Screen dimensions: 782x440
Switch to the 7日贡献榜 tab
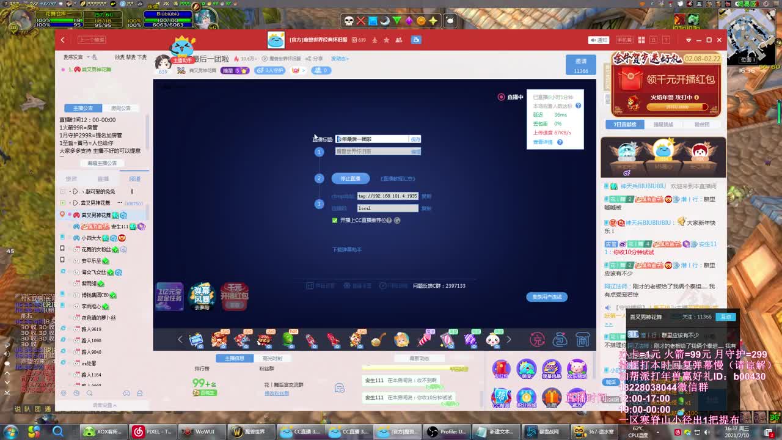(x=624, y=125)
